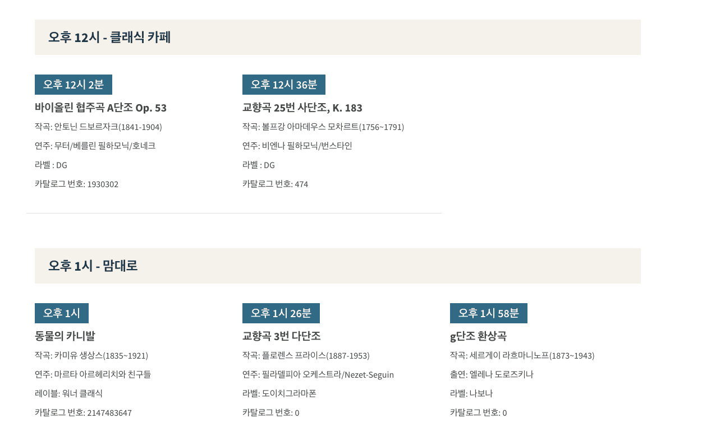
Task: Select the 오후 12시 2분 time badge
Action: [74, 85]
